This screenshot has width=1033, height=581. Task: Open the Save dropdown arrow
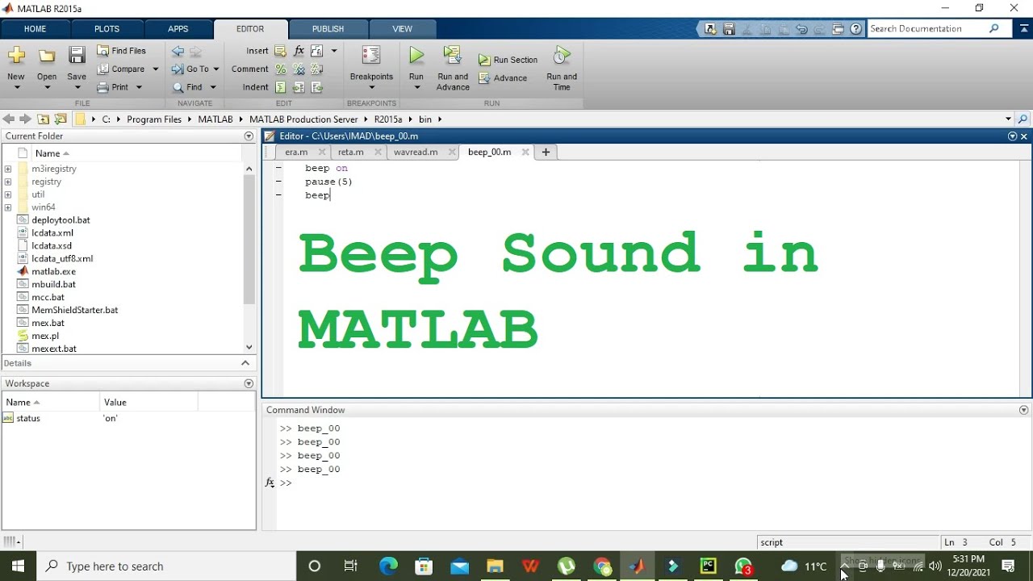[x=77, y=87]
